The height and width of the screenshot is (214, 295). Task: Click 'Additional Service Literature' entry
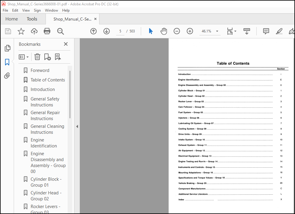pos(193,194)
